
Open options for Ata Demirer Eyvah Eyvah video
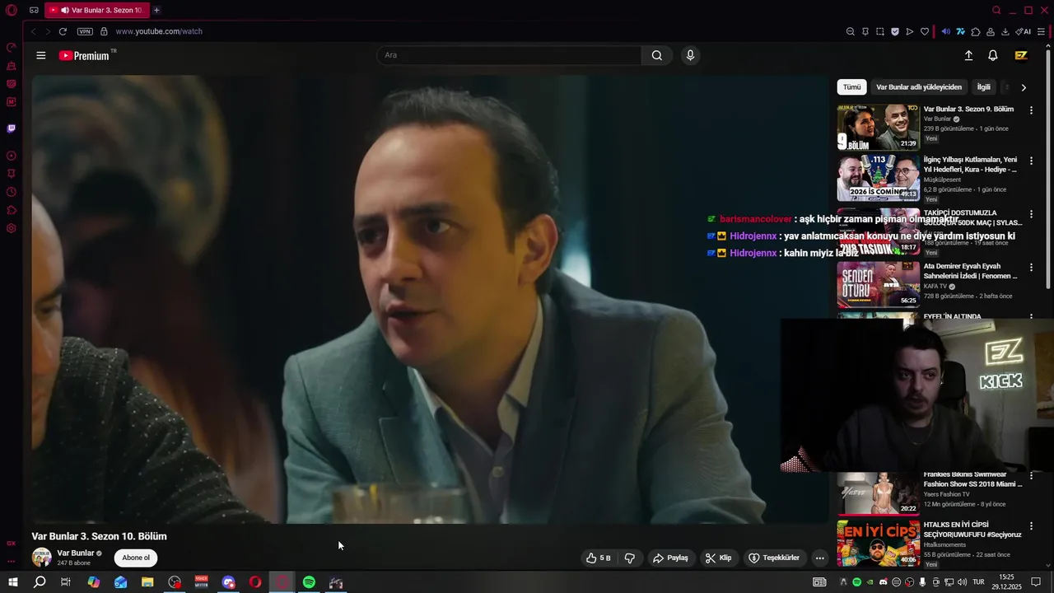click(1031, 268)
